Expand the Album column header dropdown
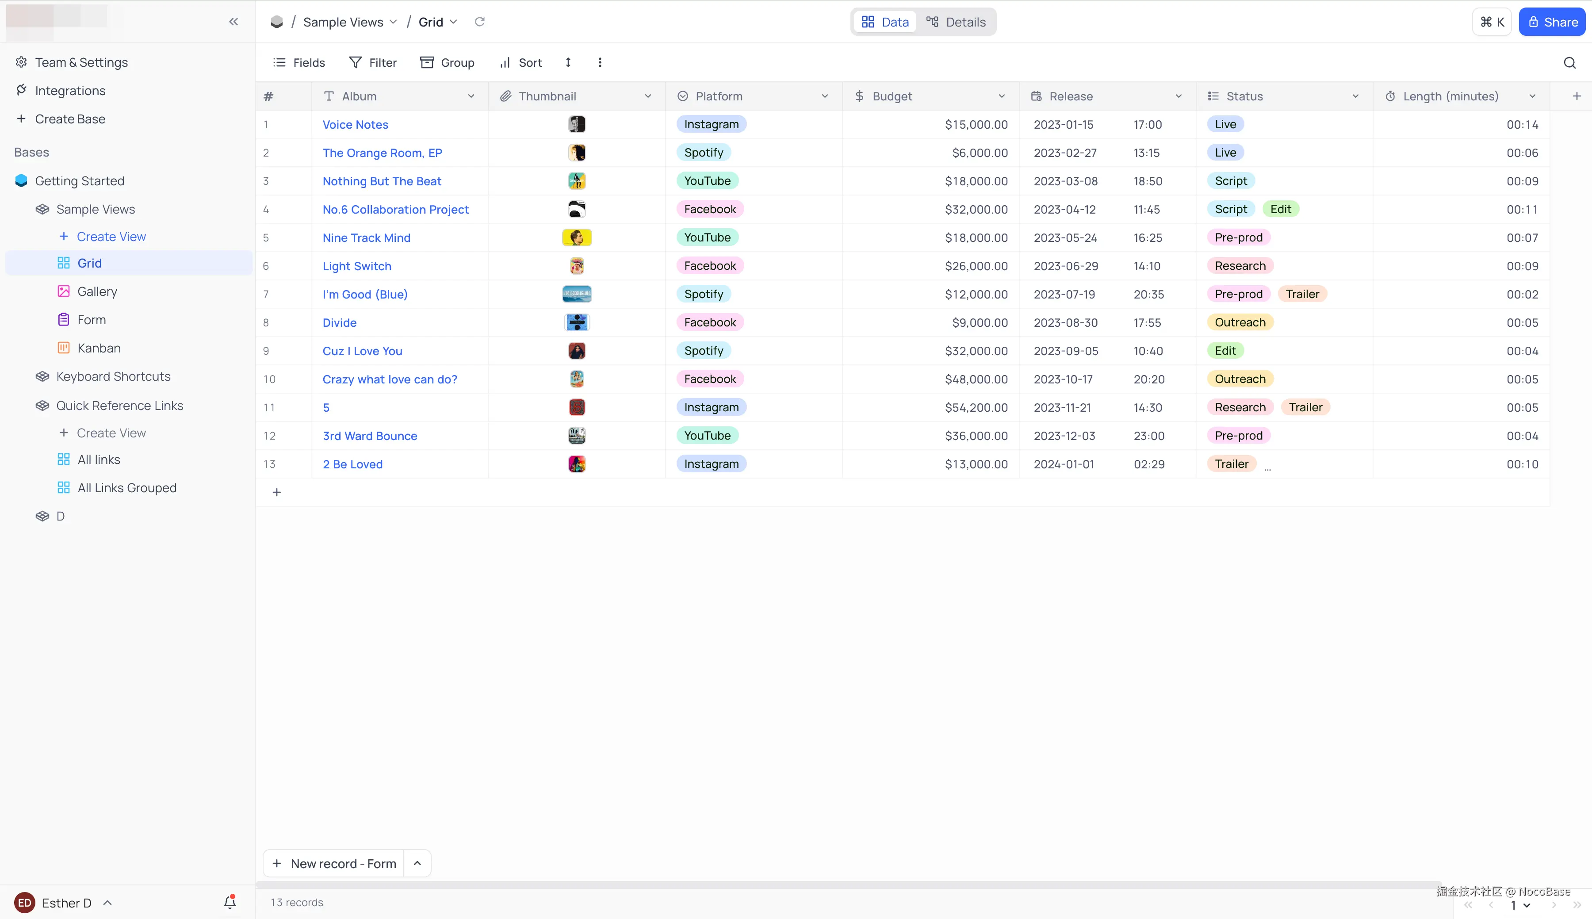Screen dimensions: 1592x919 pyautogui.click(x=471, y=96)
